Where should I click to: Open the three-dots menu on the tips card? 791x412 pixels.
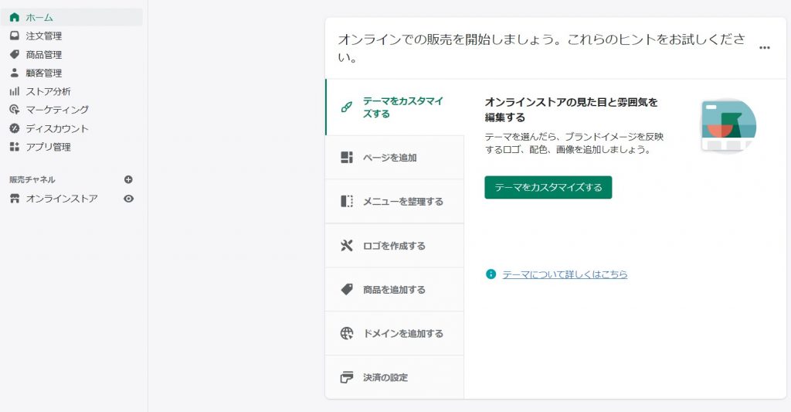(764, 47)
